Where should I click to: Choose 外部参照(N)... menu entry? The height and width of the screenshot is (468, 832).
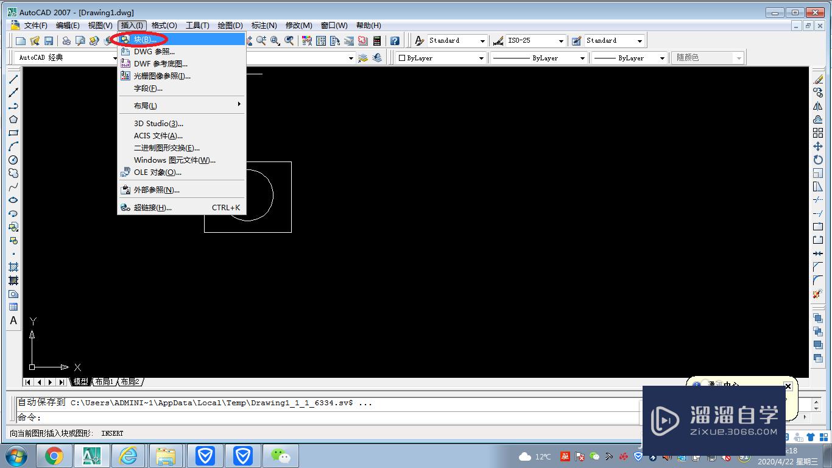(x=182, y=190)
